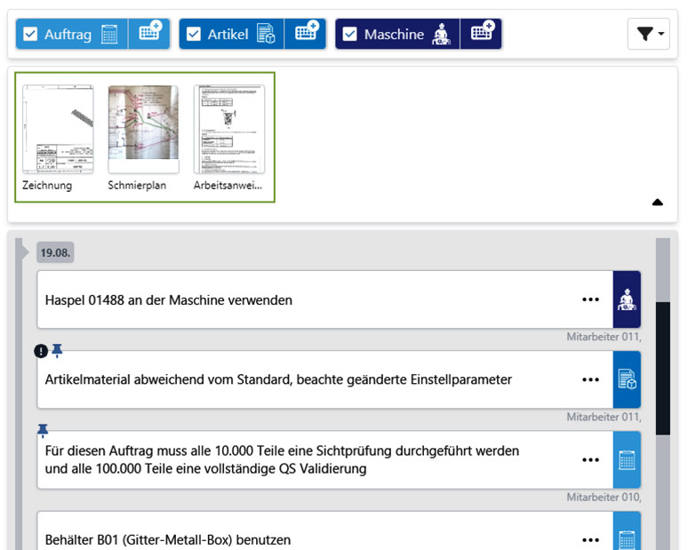Screen dimensions: 688x550
Task: Uncheck the Maschine checkbox
Action: (x=349, y=35)
